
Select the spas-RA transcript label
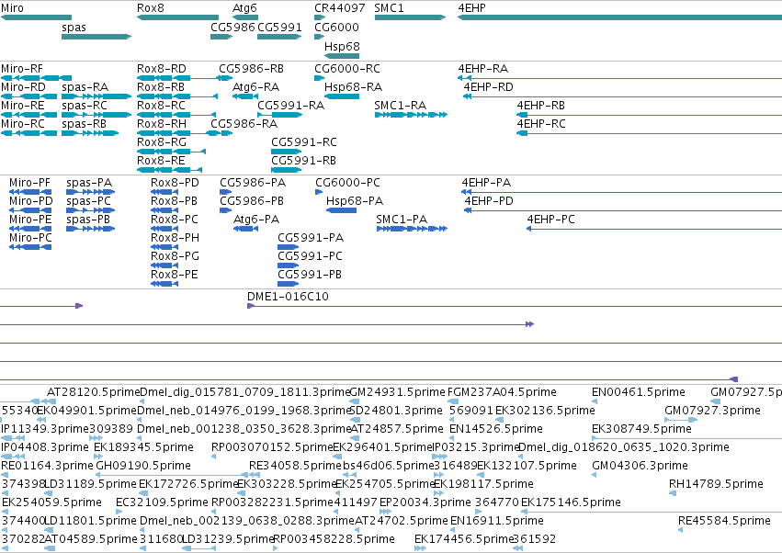click(85, 86)
